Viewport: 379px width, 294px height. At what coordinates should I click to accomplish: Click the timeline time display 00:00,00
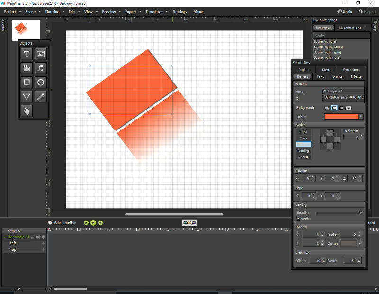pos(189,222)
